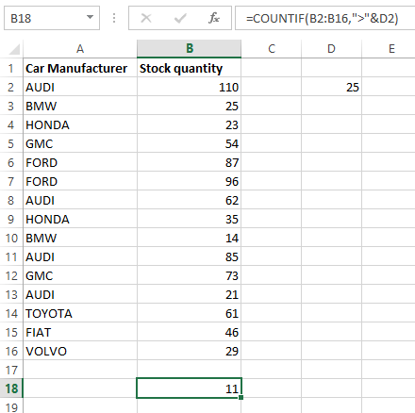
Task: Click cell with value 35
Action: (190, 219)
